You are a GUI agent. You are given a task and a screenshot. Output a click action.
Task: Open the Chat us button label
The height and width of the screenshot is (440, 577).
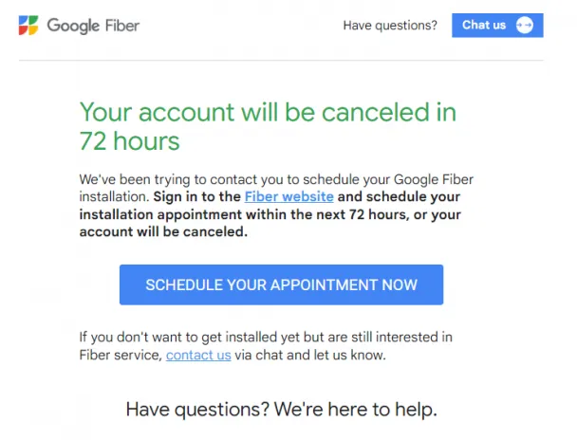pos(484,25)
